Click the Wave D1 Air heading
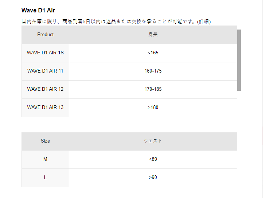The height and width of the screenshot is (198, 263). point(38,10)
